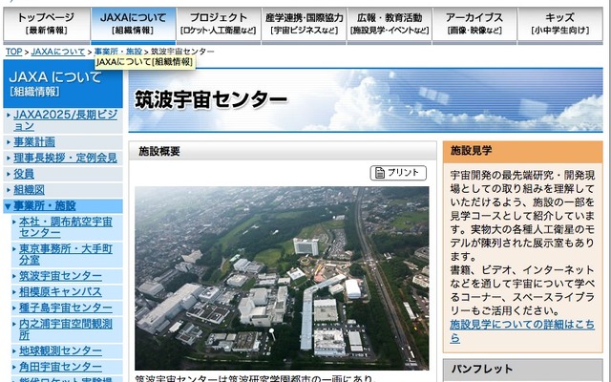Open the プロジェクト navigation tab
This screenshot has height=382, width=611.
click(x=219, y=24)
